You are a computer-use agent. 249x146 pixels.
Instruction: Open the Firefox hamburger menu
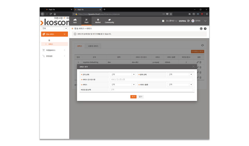click(207, 14)
